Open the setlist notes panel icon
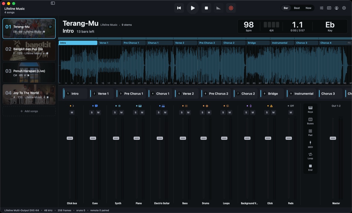This screenshot has height=213, width=352. point(329,8)
